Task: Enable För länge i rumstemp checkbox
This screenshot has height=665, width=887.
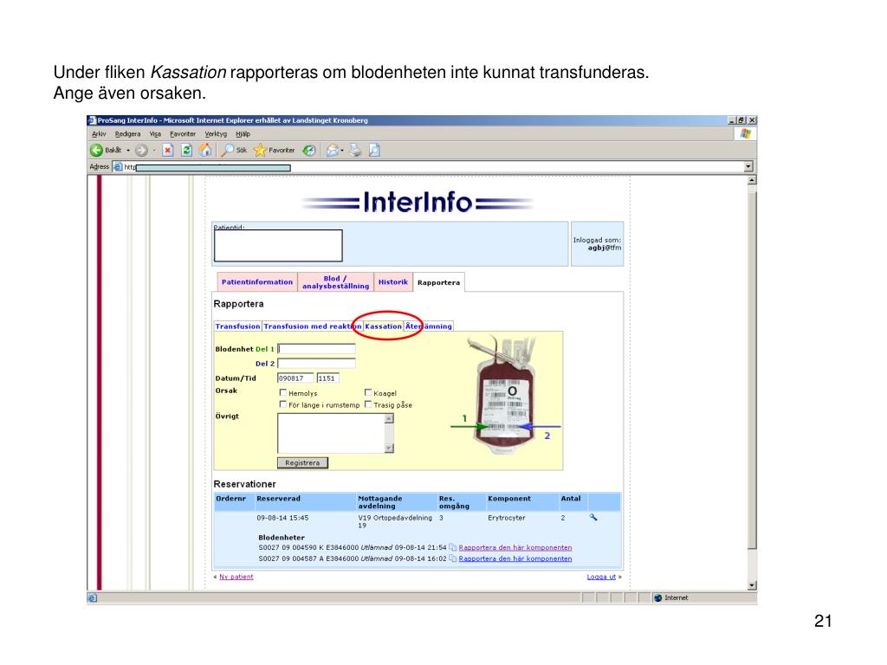Action: tap(283, 404)
